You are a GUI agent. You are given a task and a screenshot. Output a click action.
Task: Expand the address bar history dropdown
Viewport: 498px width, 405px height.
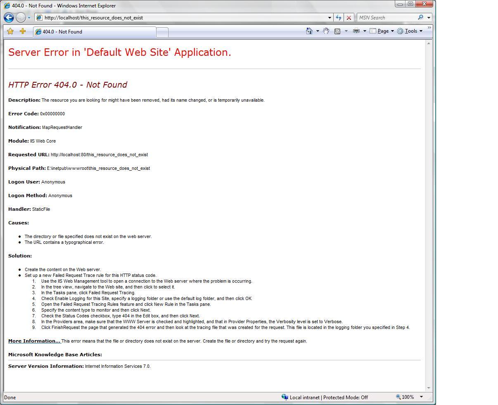329,17
